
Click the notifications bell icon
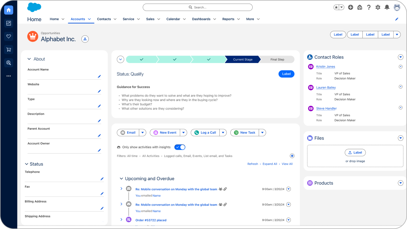click(x=387, y=7)
